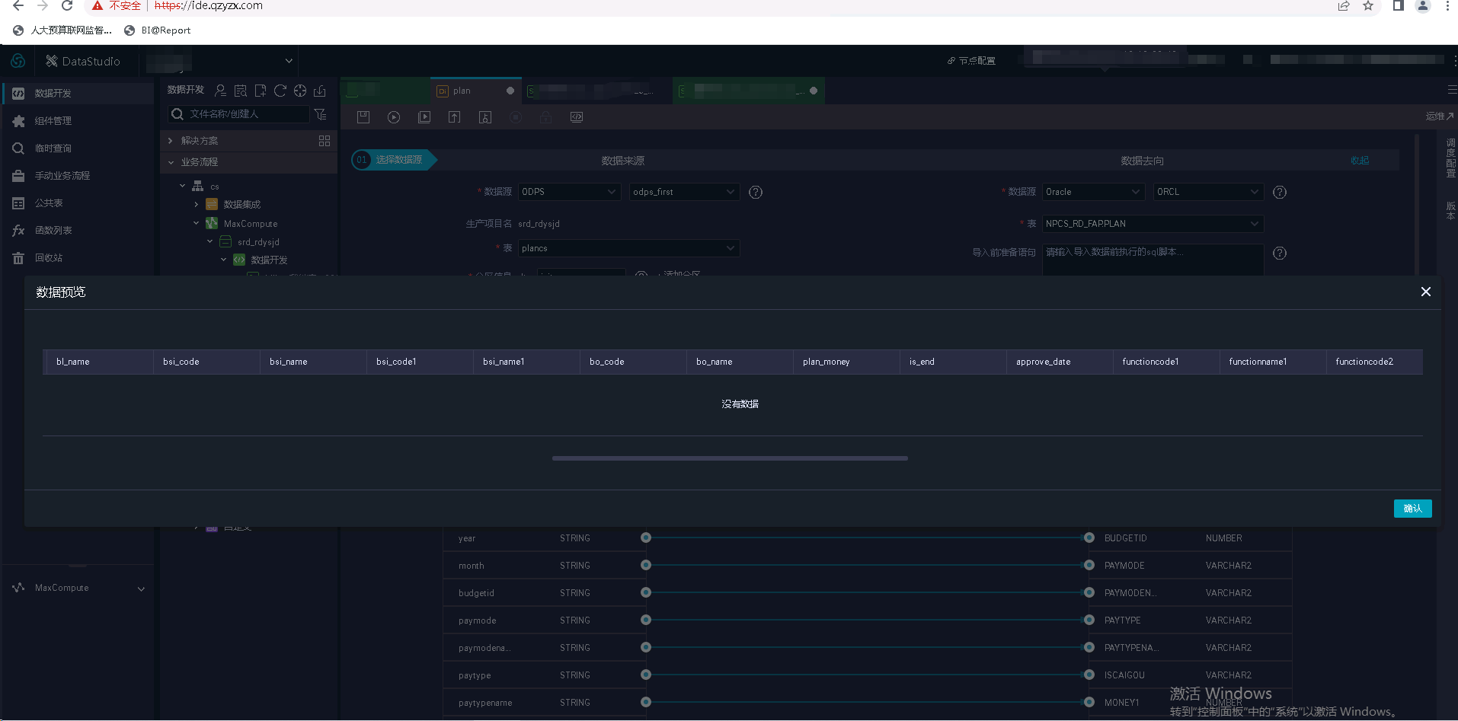The image size is (1458, 721).
Task: Click the run icon in editor toolbar
Action: tap(394, 117)
